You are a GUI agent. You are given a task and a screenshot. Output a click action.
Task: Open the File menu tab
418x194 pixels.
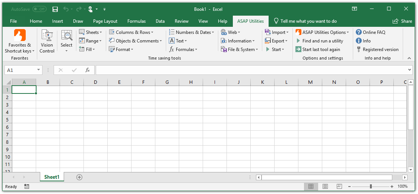pos(13,21)
